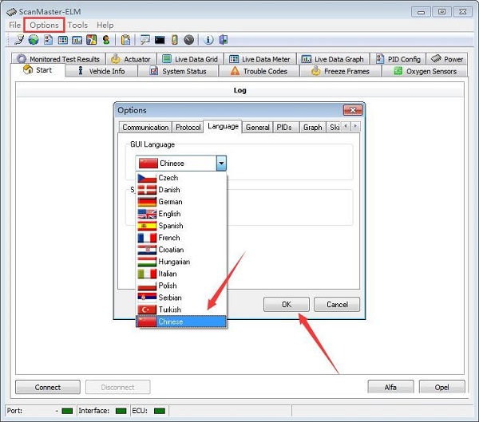
Task: Select English from the language list
Action: [169, 214]
